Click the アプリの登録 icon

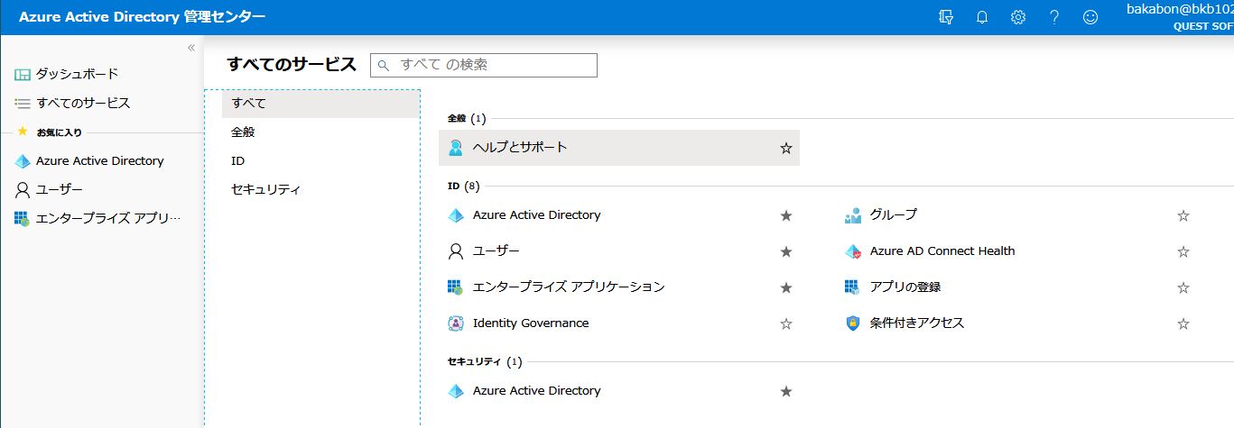[853, 287]
